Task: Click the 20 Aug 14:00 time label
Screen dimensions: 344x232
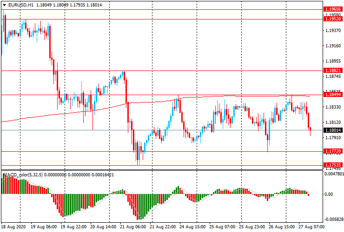Action: [x=103, y=227]
